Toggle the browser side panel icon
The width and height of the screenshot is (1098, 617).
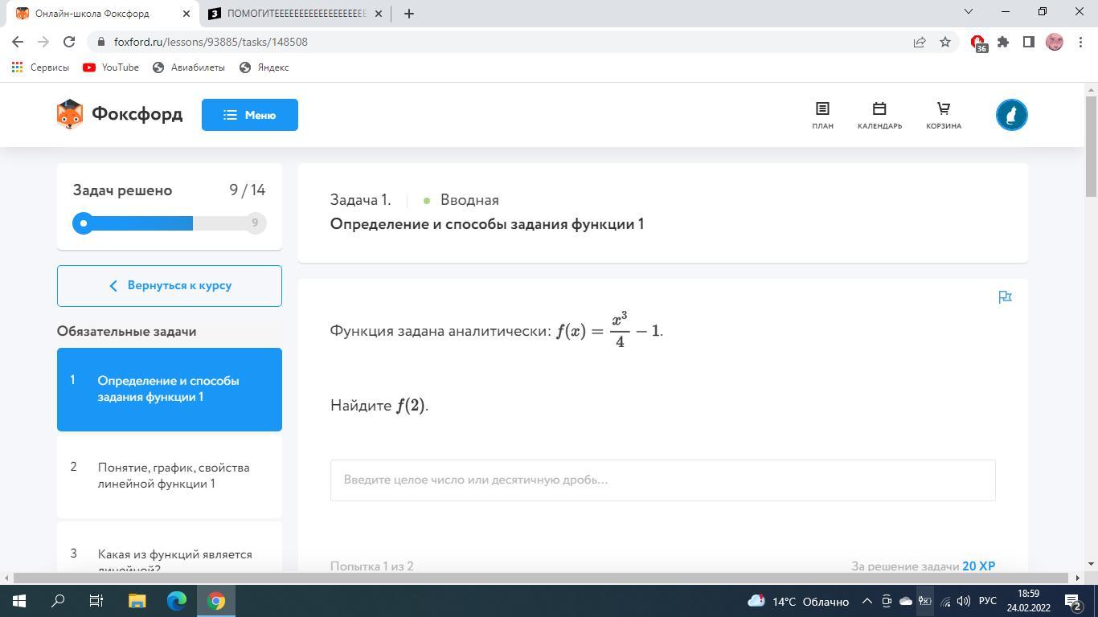[1028, 42]
